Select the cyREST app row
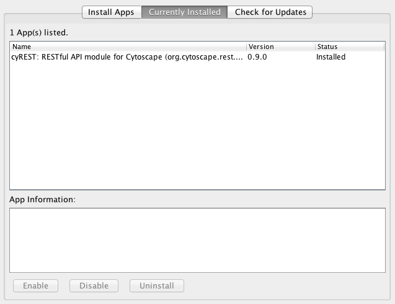Image resolution: width=395 pixels, height=304 pixels. (x=197, y=57)
